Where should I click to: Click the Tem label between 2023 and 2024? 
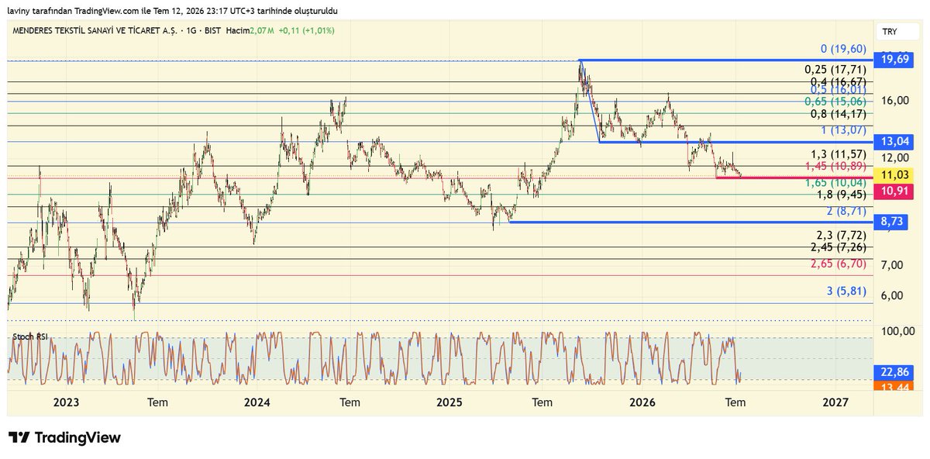click(158, 402)
